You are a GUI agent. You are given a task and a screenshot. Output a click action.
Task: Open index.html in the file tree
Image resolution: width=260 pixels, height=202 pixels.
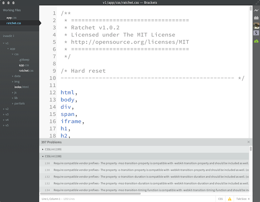pyautogui.click(x=21, y=87)
